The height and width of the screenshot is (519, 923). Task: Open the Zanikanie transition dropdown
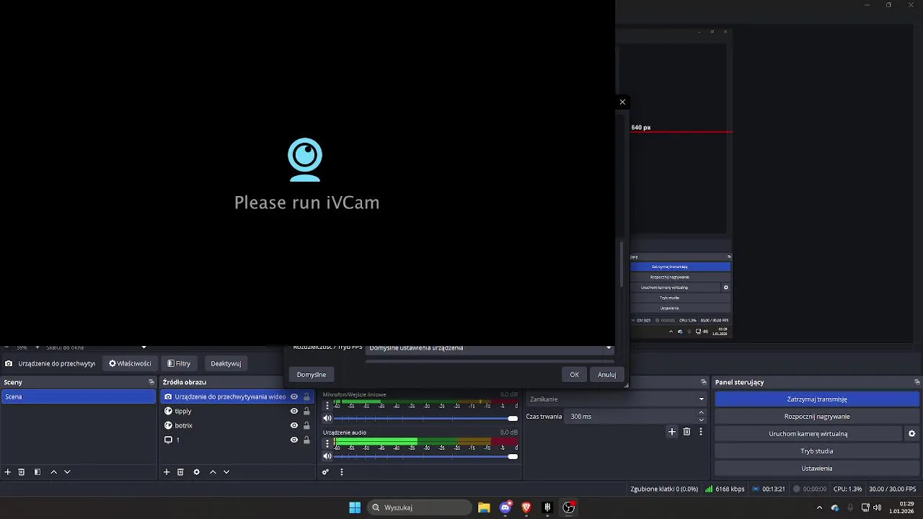click(x=617, y=399)
